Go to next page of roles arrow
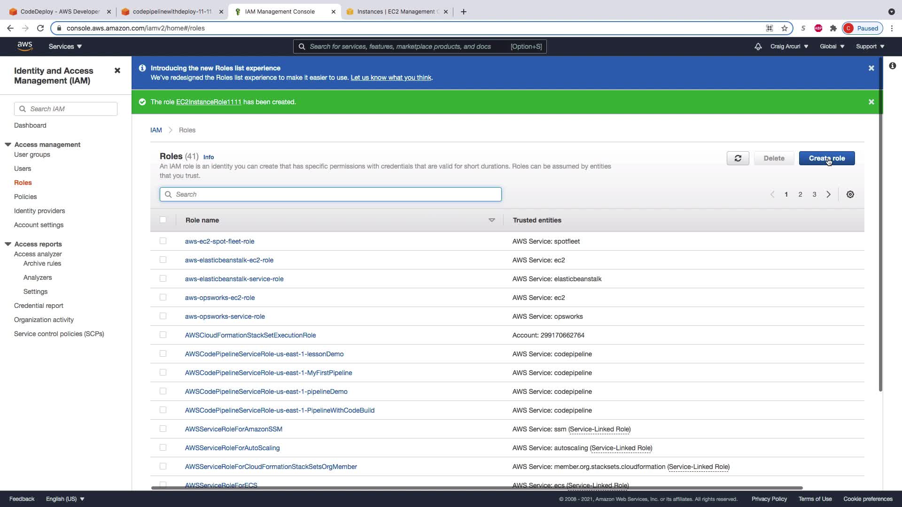The height and width of the screenshot is (507, 902). coord(828,194)
